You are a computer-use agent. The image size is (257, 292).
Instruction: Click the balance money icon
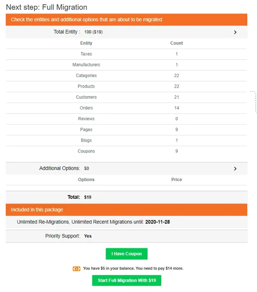(76, 269)
